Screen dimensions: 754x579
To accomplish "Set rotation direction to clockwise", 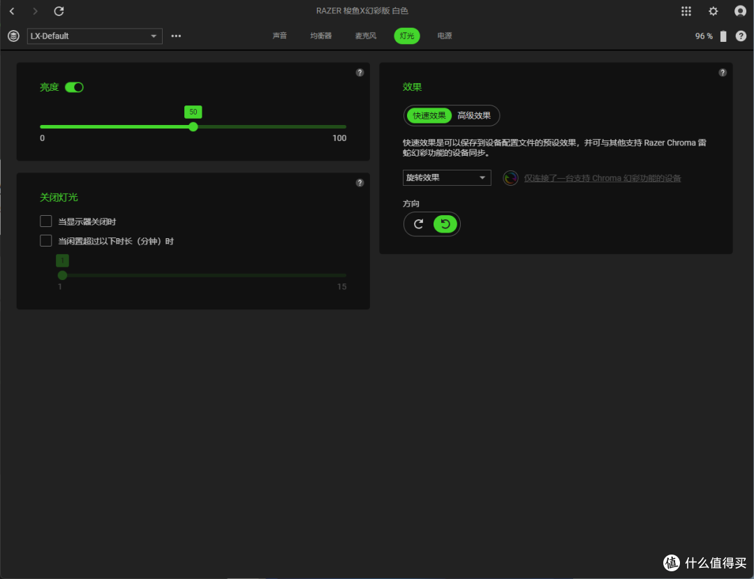I will click(418, 224).
